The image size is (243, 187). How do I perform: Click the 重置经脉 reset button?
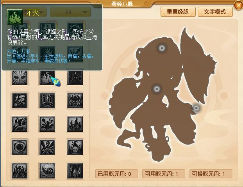coord(178,12)
